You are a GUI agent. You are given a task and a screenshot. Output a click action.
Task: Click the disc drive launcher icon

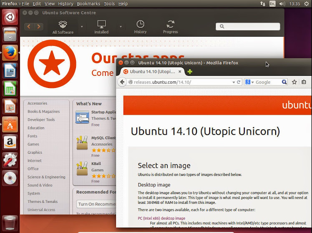pyautogui.click(x=10, y=178)
